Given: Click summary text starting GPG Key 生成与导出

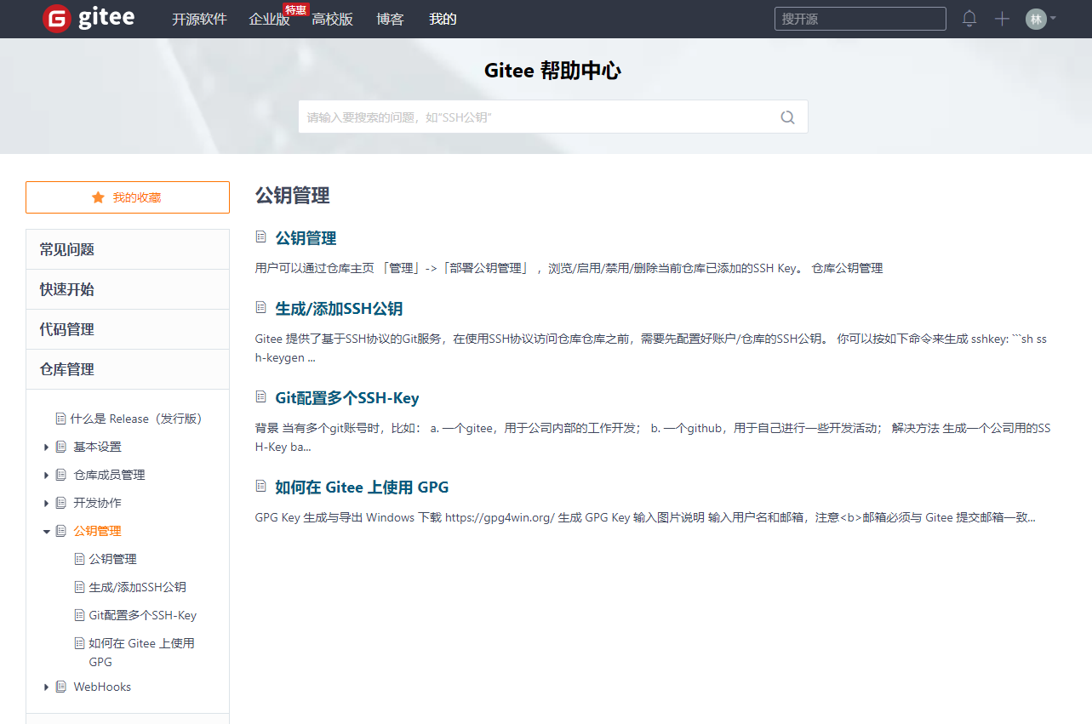Looking at the screenshot, I should pos(645,517).
